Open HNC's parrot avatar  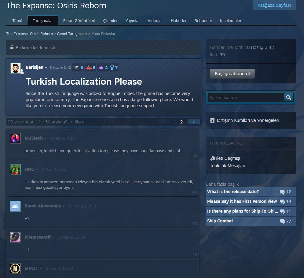pyautogui.click(x=15, y=170)
